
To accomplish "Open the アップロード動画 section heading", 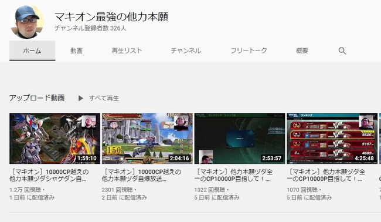I will [x=37, y=98].
